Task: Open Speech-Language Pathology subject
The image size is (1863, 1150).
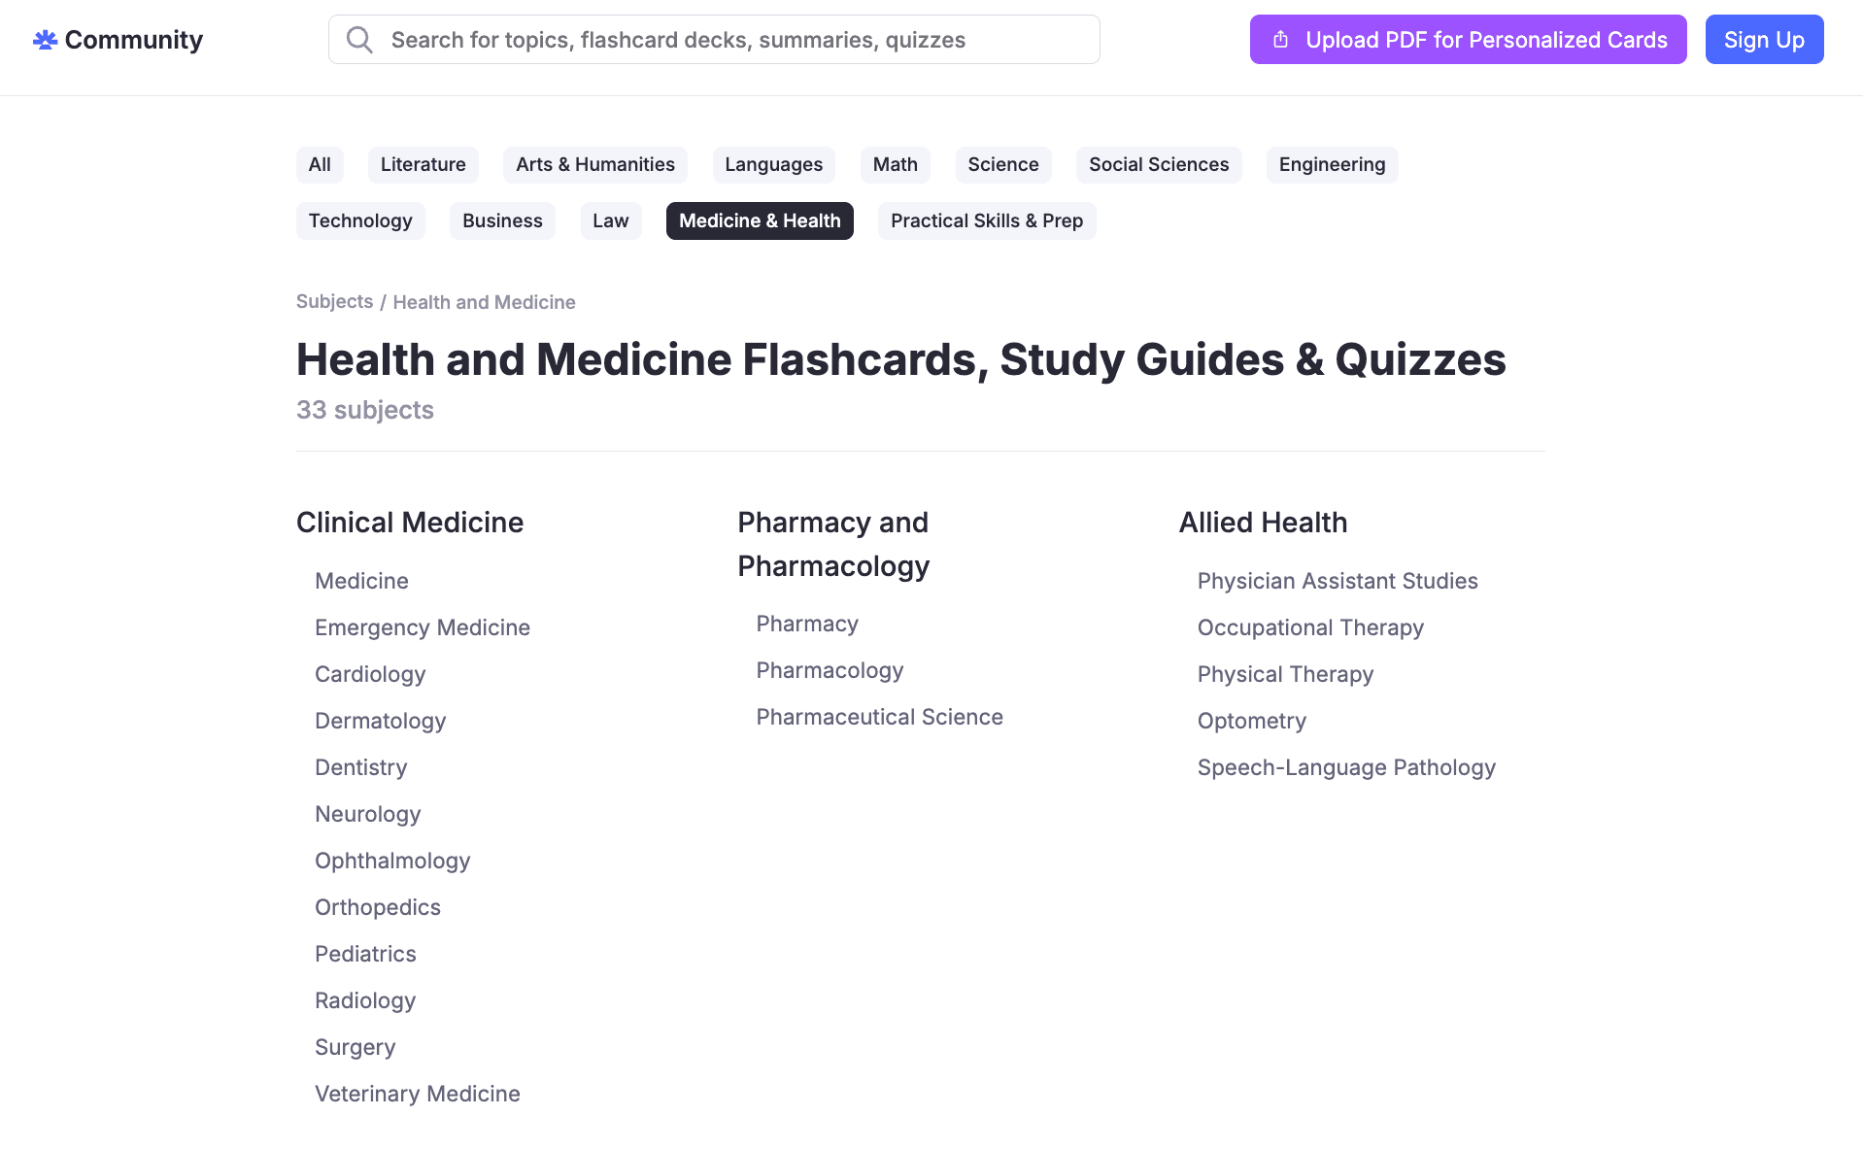Action: coord(1346,767)
